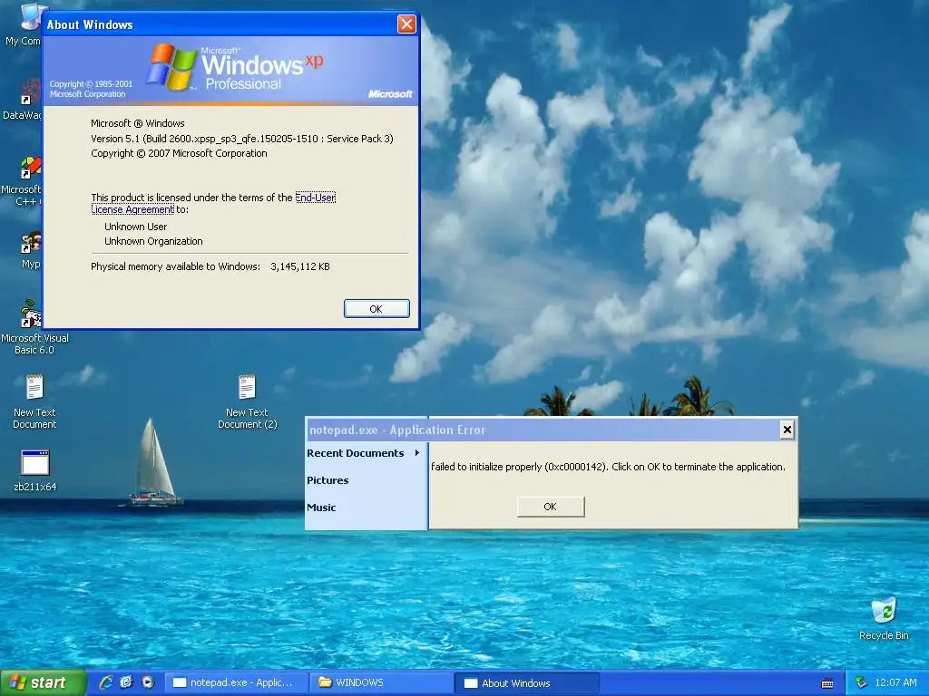Click the Version 5.1 build text line
This screenshot has height=696, width=929.
pos(241,139)
